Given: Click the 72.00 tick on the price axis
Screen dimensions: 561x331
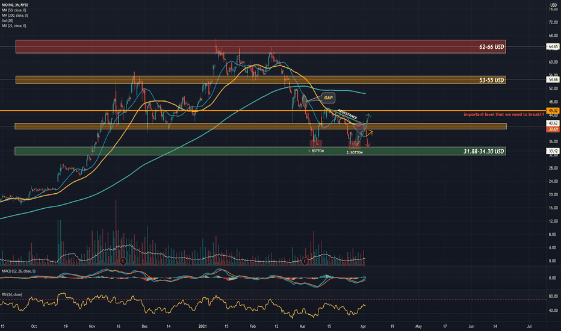Looking at the screenshot, I should click(x=553, y=22).
